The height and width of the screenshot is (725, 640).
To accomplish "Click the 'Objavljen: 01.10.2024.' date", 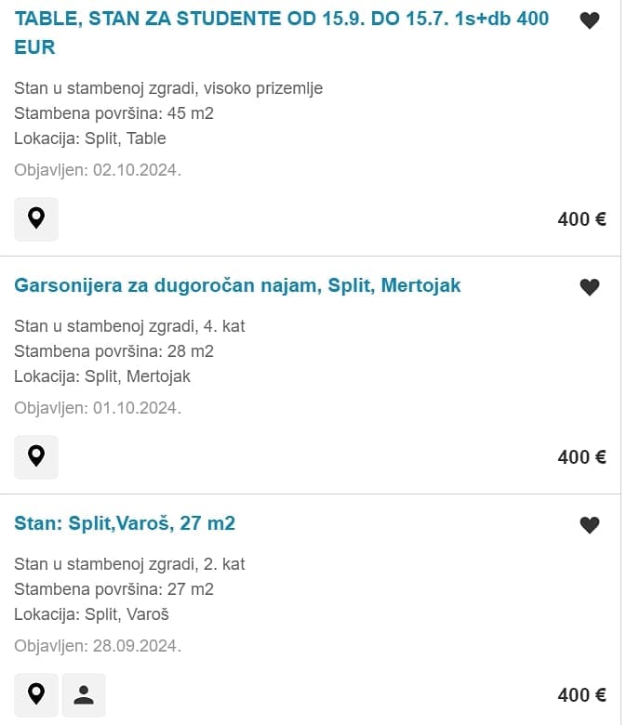I will point(98,408).
